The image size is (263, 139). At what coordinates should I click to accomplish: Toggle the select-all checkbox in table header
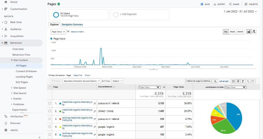[x=50, y=87]
